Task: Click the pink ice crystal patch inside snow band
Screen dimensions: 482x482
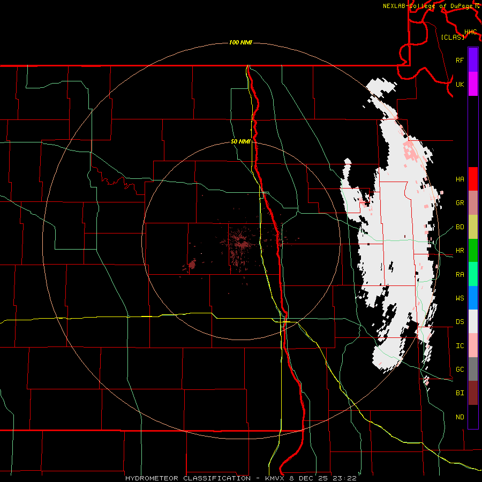Action: click(x=411, y=151)
